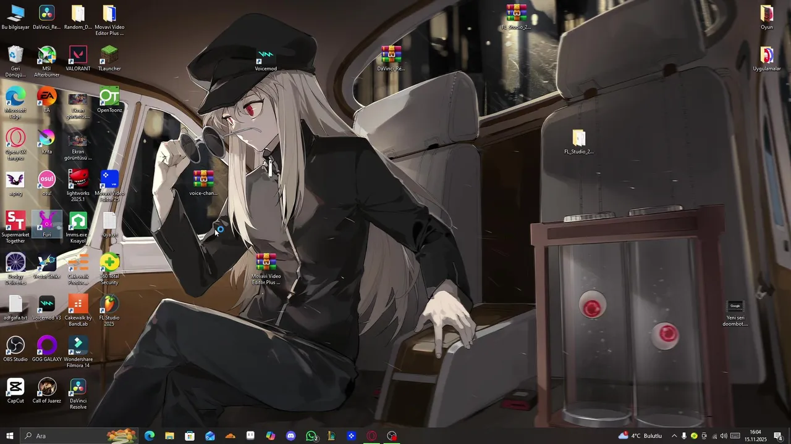Screen dimensions: 791x444
Task: Select the Microsoft Edge desktop shortcut
Action: 15,103
